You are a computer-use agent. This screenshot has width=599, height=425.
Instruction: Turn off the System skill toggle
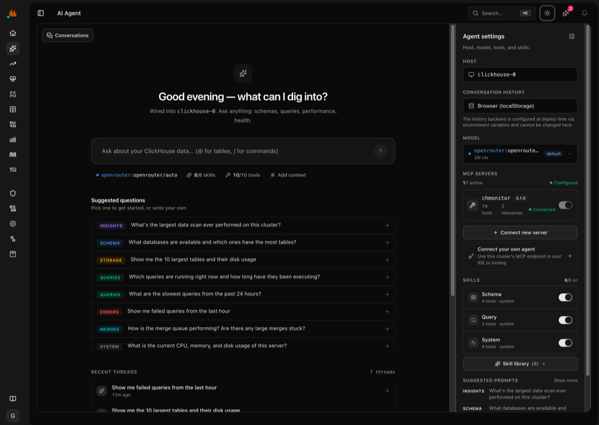[x=565, y=343]
